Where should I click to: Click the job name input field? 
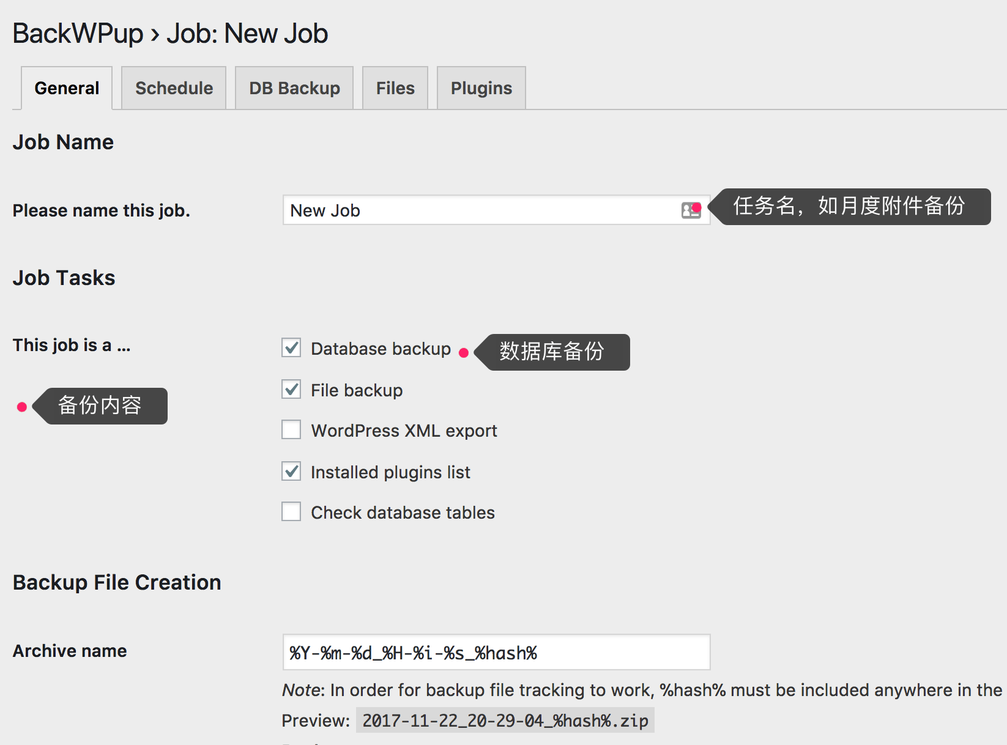coord(477,210)
